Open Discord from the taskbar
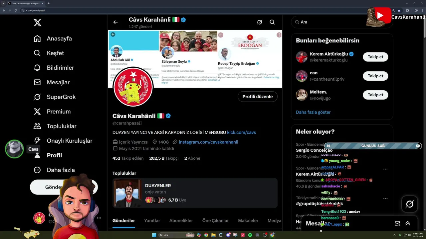Viewport: 426px width, 239px height. pos(228,235)
